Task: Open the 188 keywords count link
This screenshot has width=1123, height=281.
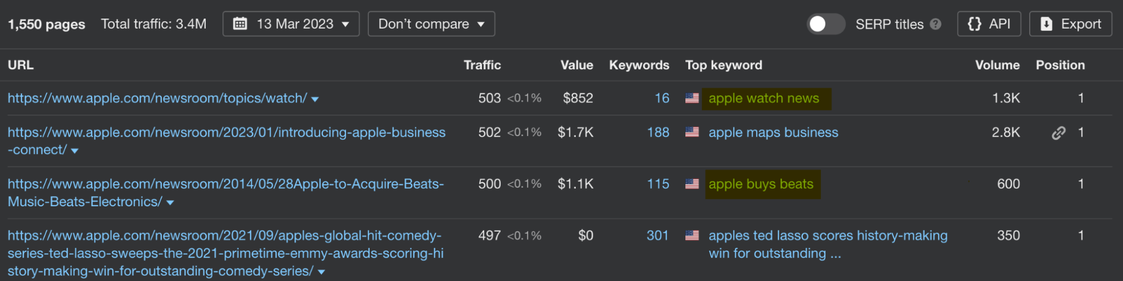Action: 658,133
